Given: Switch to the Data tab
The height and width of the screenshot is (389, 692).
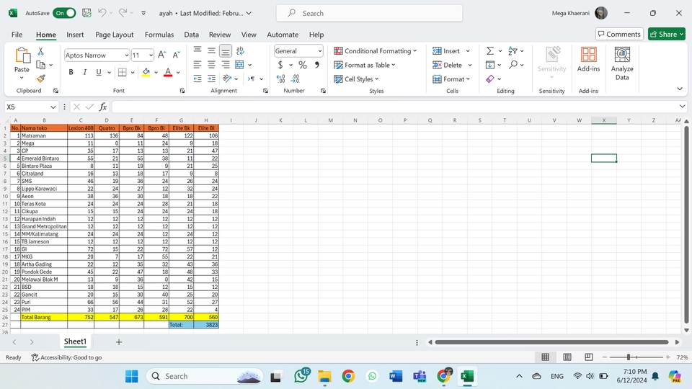Looking at the screenshot, I should [192, 35].
